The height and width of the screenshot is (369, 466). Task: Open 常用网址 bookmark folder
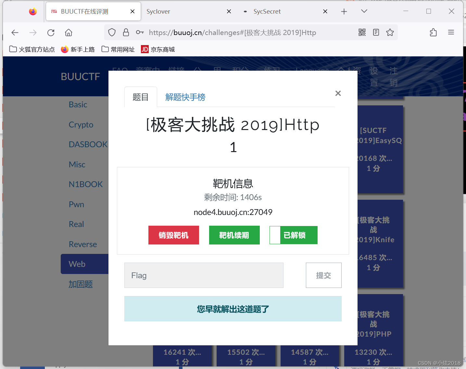118,49
